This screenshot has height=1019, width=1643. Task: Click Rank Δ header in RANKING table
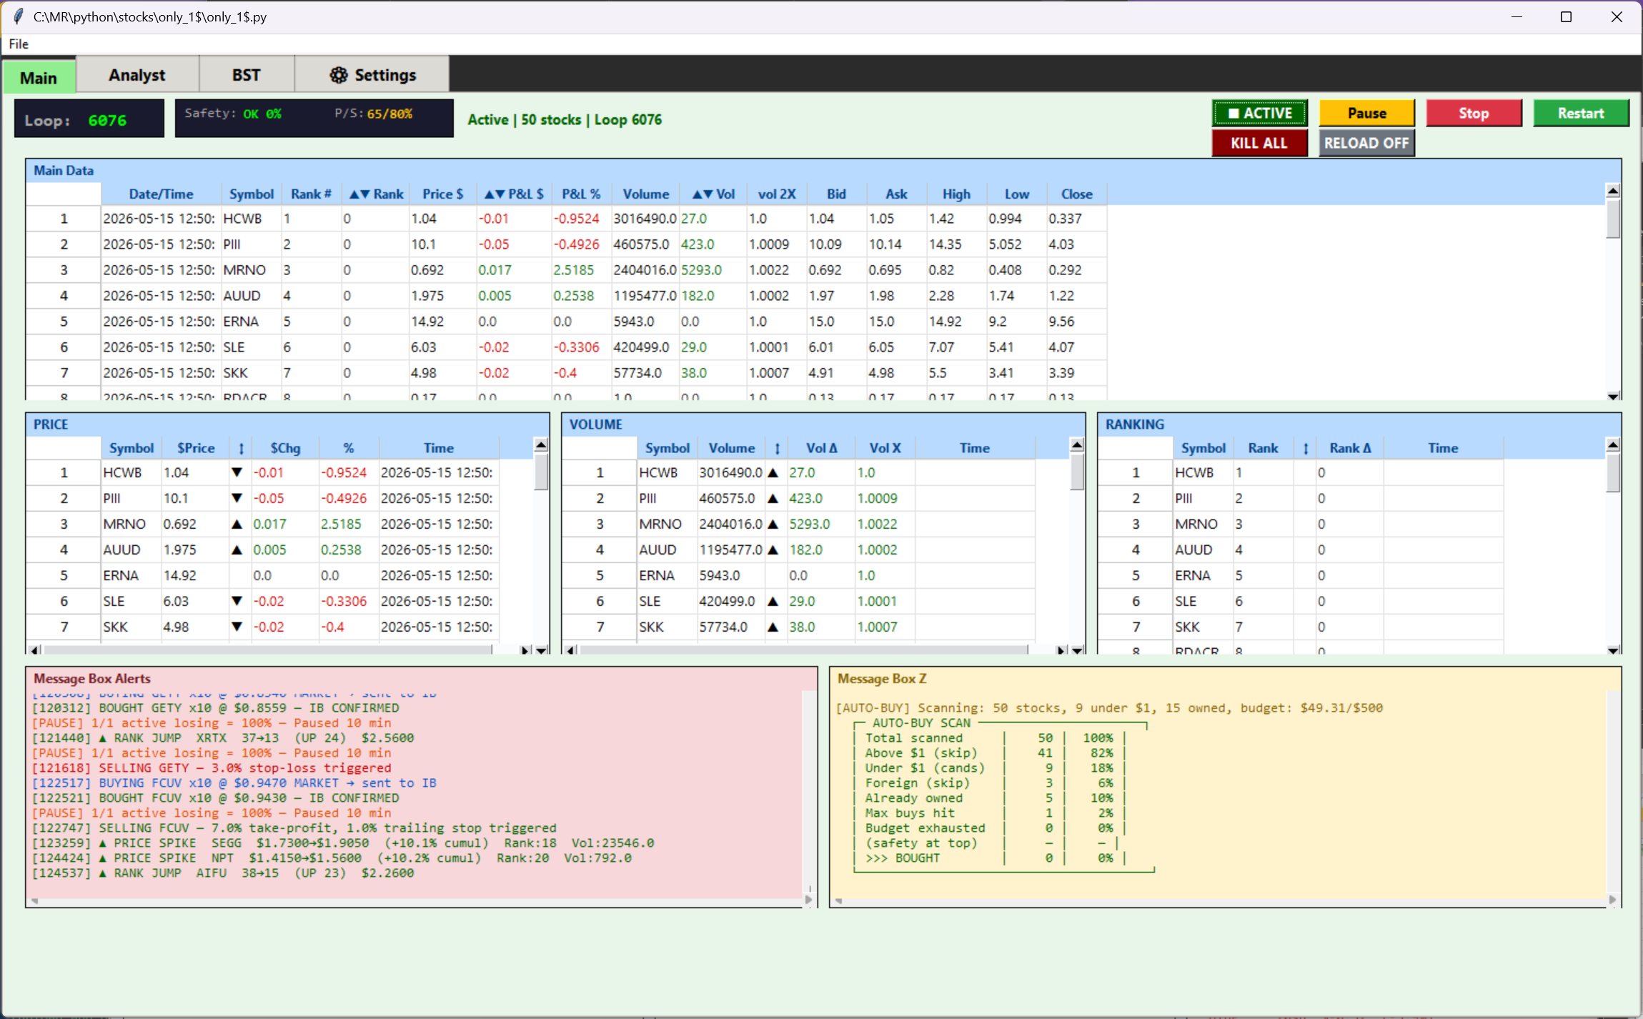point(1350,448)
